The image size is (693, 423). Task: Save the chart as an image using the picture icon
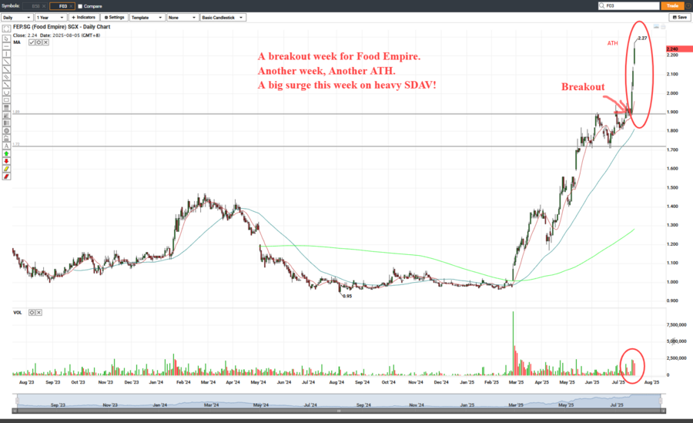656,26
